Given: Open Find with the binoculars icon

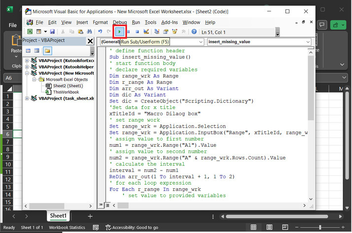Looking at the screenshot, I should coord(89,32).
